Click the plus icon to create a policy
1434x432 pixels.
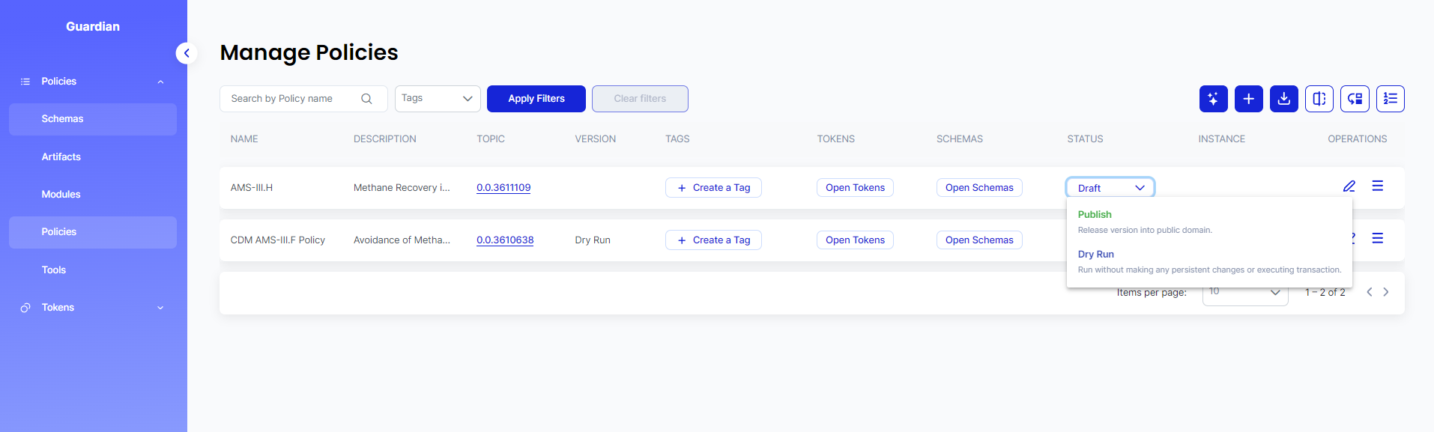point(1248,99)
